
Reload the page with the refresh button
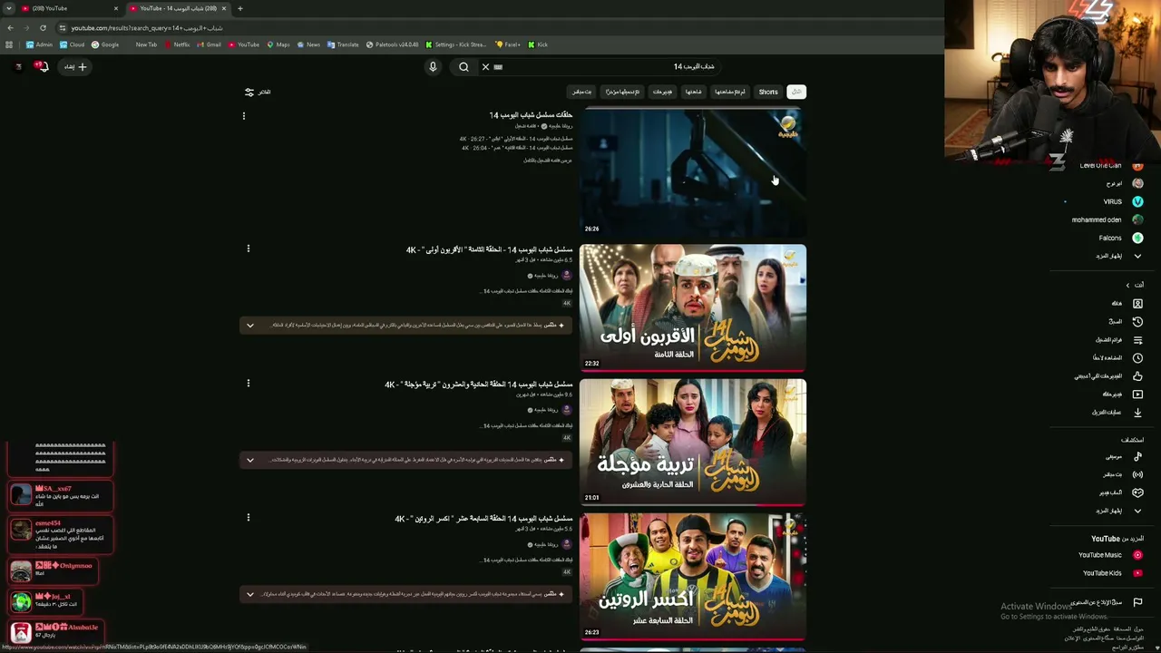tap(43, 28)
